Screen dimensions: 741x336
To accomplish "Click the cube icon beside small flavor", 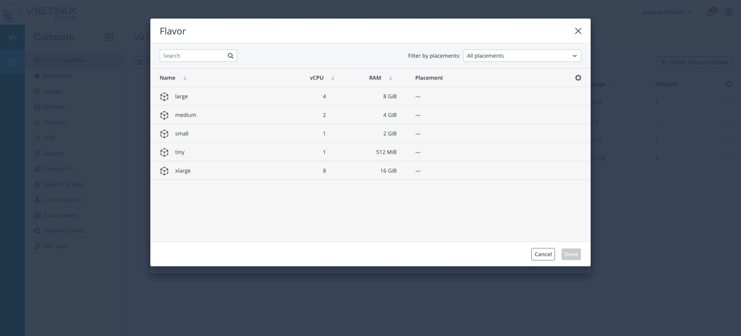I will tap(164, 134).
